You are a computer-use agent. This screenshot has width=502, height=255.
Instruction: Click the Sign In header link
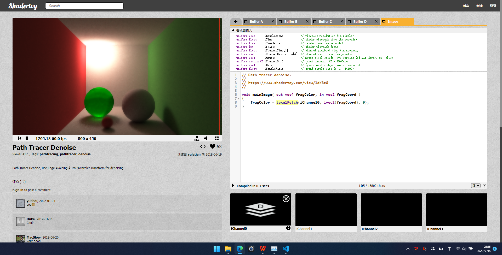point(493,6)
